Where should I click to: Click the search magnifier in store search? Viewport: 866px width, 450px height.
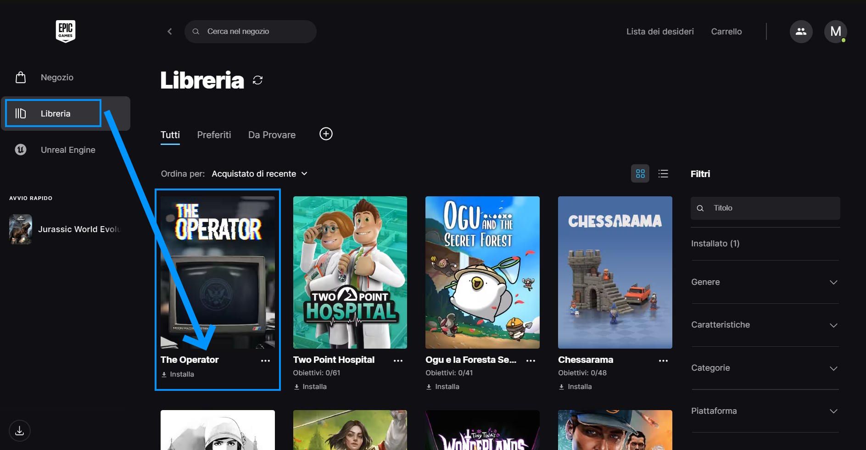tap(196, 31)
